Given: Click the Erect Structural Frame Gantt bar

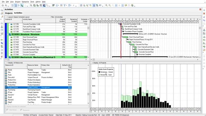Looking at the screenshot, I should click(126, 37).
